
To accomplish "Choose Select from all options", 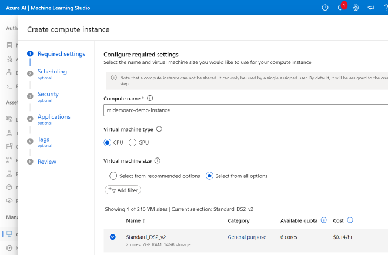I will (x=209, y=176).
